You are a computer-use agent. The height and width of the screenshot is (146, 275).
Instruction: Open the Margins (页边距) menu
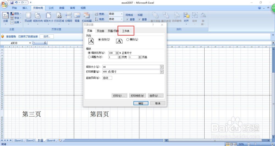28,18
